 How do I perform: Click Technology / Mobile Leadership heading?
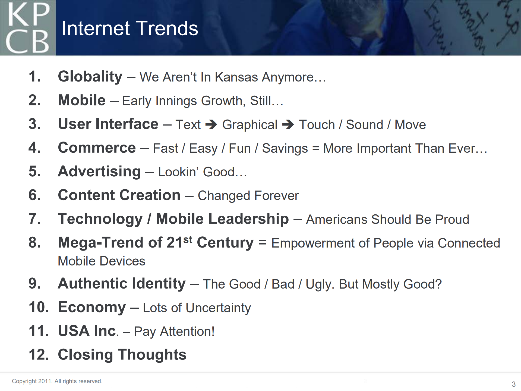pyautogui.click(x=173, y=219)
